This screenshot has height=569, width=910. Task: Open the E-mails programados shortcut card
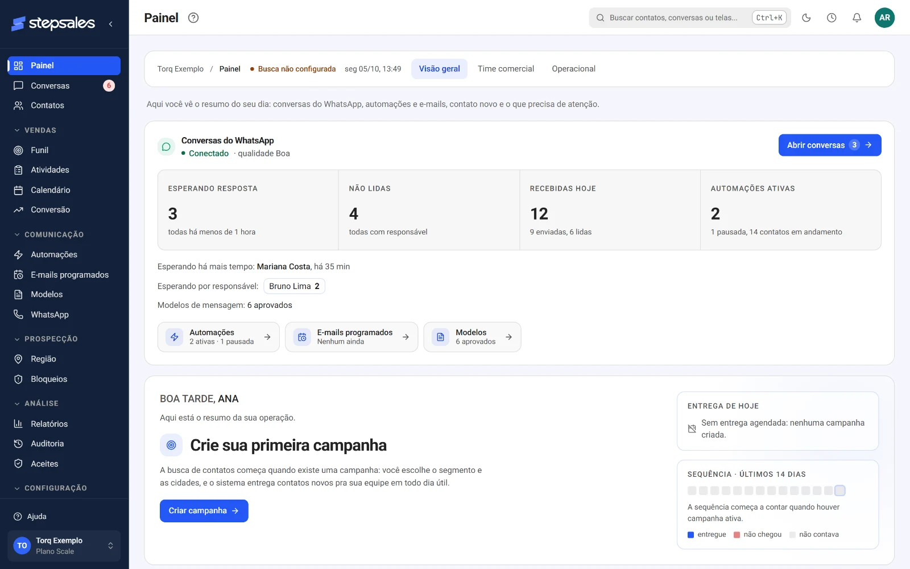click(351, 337)
